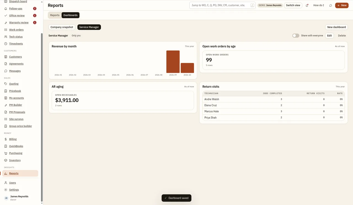Select the Service Manager dashboard tab
This screenshot has height=205, width=353.
coord(89,27)
